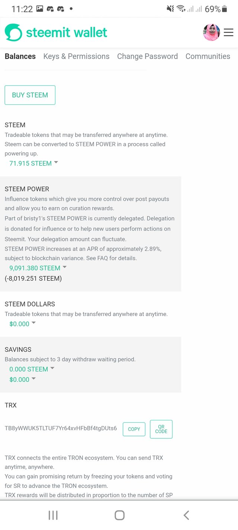238x530 pixels.
Task: Tap the user profile avatar
Action: (211, 32)
